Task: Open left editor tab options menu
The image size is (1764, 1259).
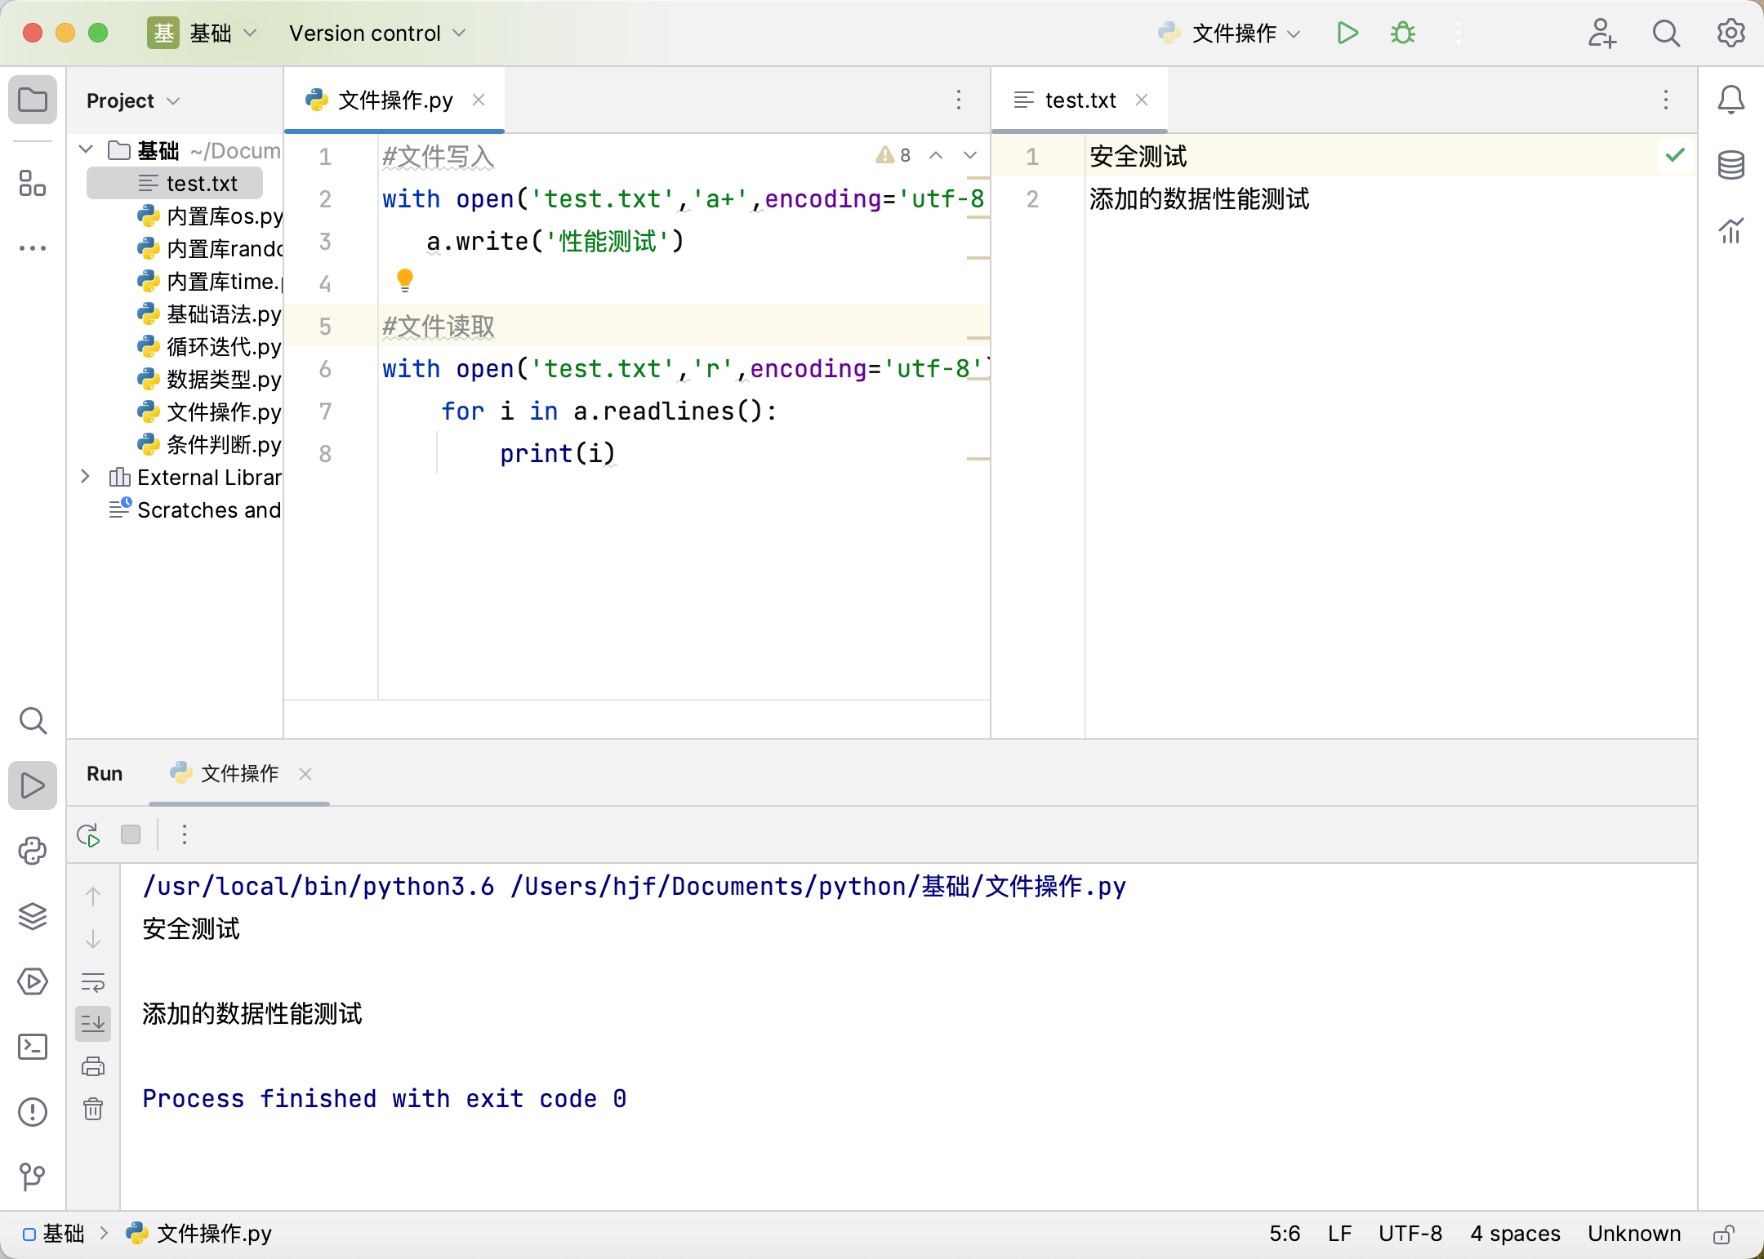Action: [x=959, y=100]
